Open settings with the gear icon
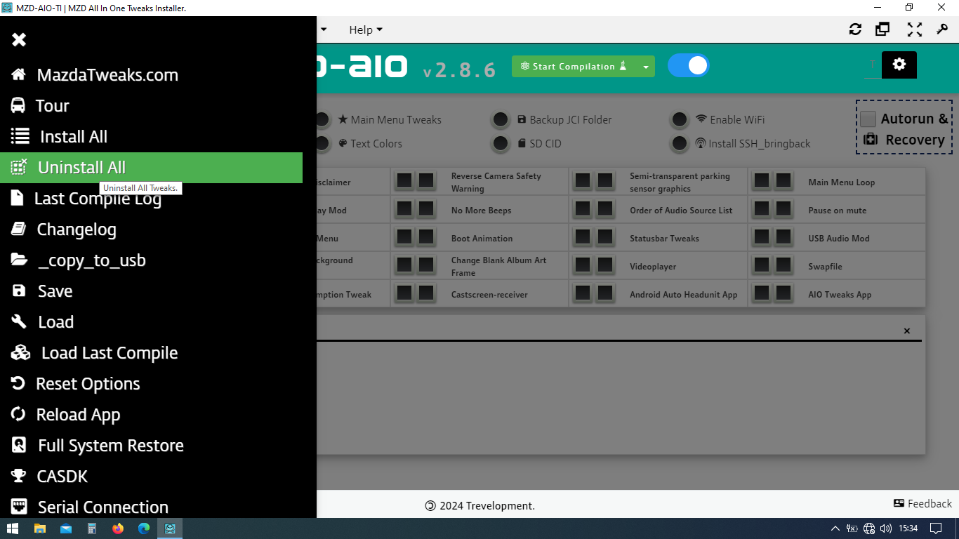Image resolution: width=959 pixels, height=539 pixels. (x=899, y=65)
